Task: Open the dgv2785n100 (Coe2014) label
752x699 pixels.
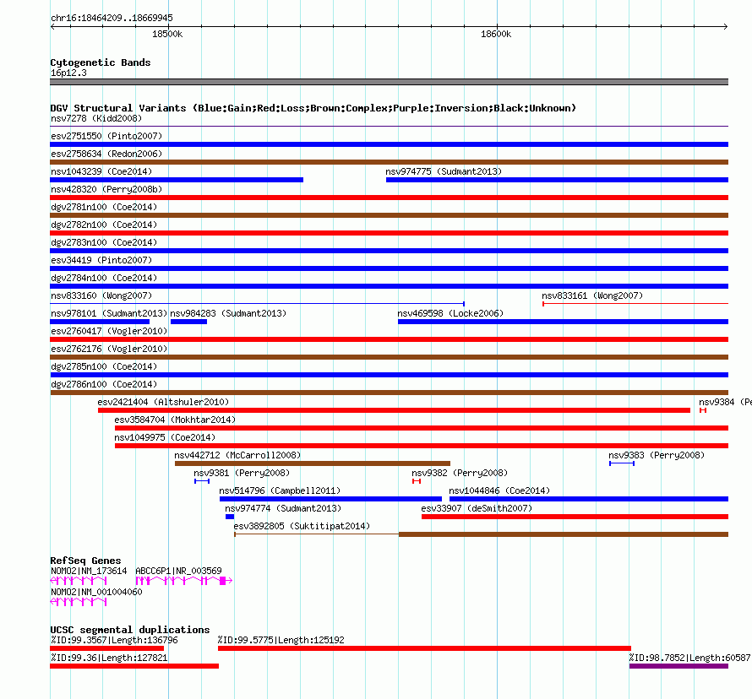Action: point(104,366)
